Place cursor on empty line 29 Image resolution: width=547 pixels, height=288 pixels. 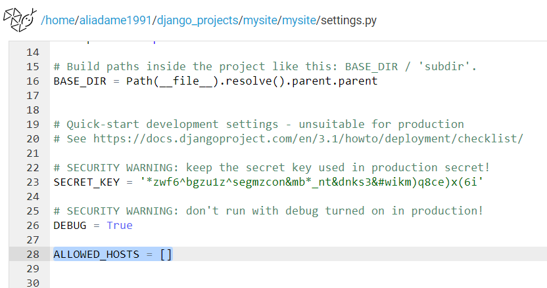coord(298,268)
